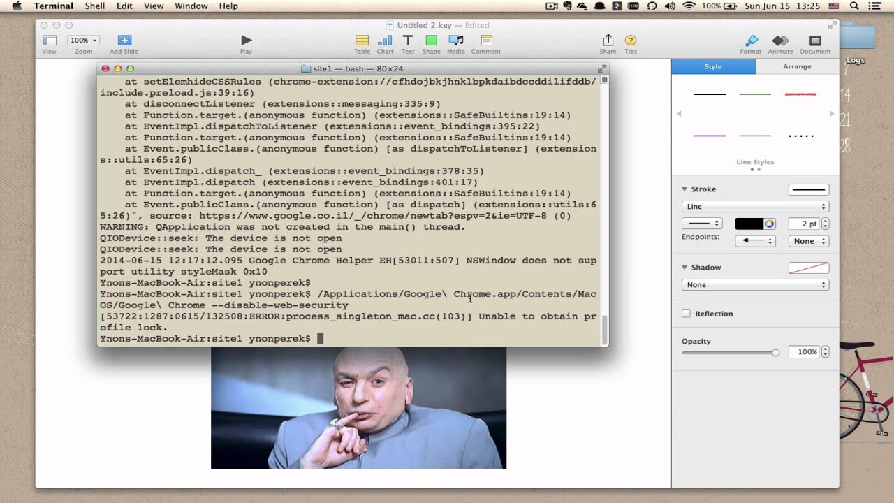The height and width of the screenshot is (503, 894).
Task: Open the stroke color wheel picker
Action: point(769,224)
